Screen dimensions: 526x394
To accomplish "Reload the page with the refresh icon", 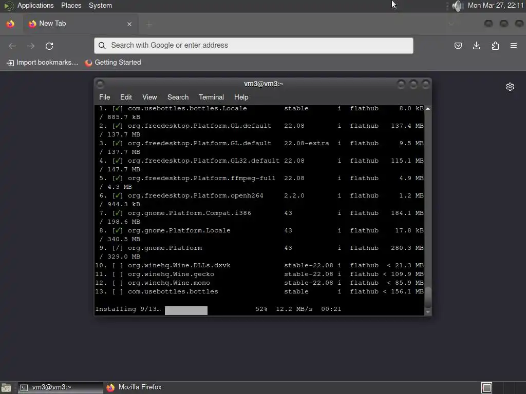I will (x=49, y=46).
